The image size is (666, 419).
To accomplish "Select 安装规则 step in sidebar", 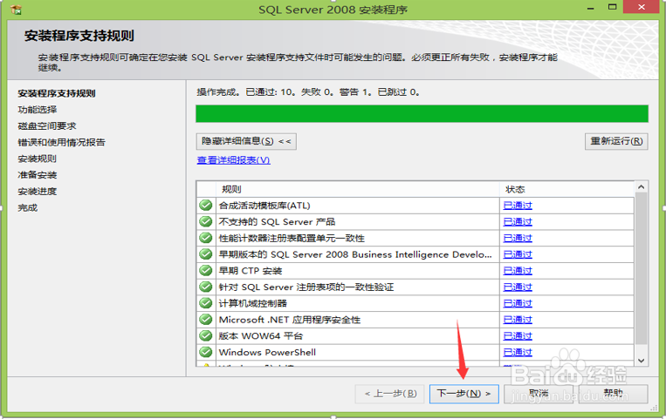I will tap(37, 159).
